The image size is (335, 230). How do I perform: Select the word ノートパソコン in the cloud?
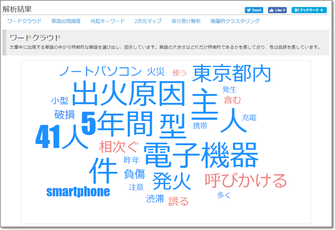click(100, 71)
